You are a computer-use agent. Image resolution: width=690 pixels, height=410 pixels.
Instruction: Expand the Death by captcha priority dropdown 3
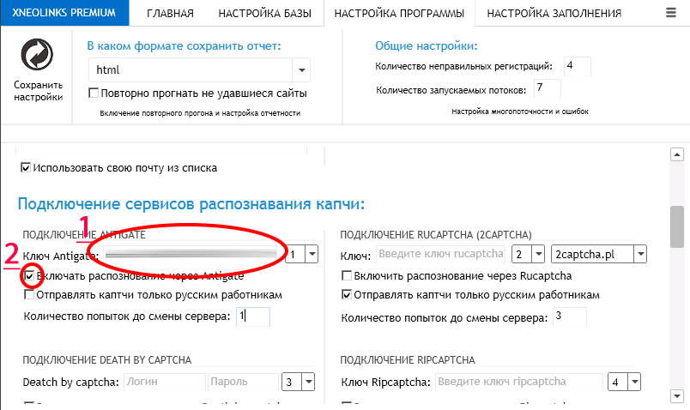tap(308, 382)
